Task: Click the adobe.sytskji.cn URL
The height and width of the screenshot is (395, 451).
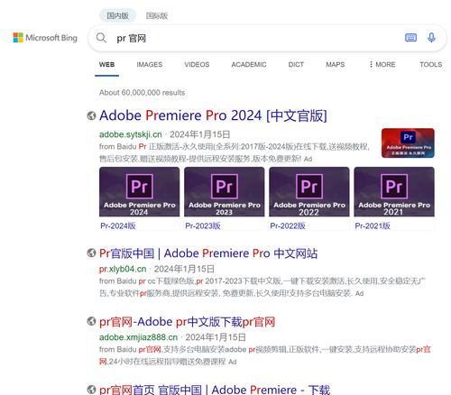Action: 131,134
